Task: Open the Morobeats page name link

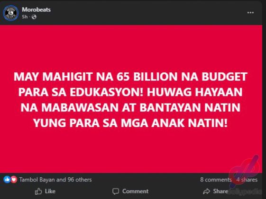Action: 36,9
